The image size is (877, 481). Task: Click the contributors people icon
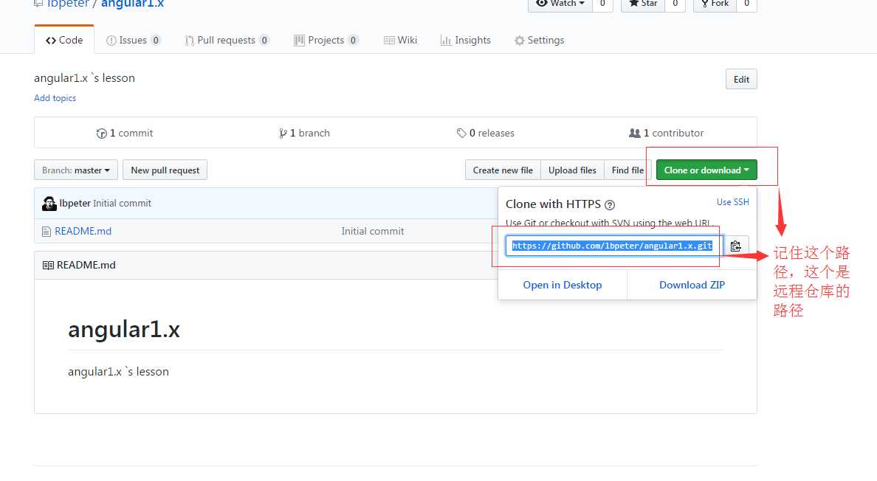point(635,133)
